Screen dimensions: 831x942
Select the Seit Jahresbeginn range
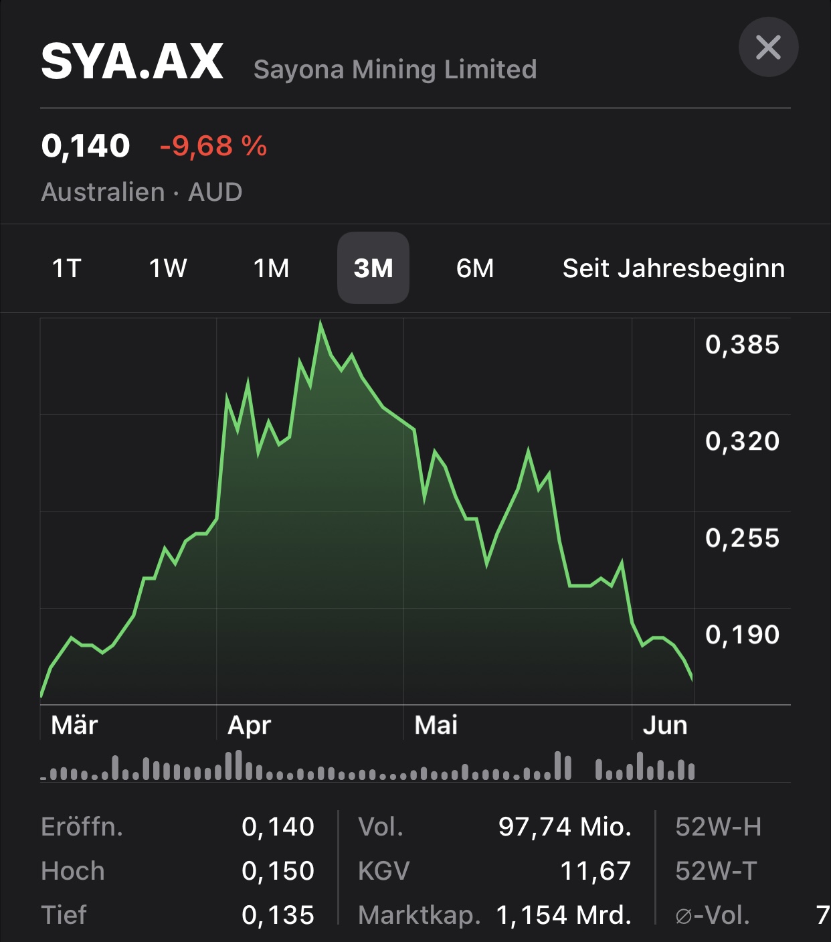(x=673, y=268)
